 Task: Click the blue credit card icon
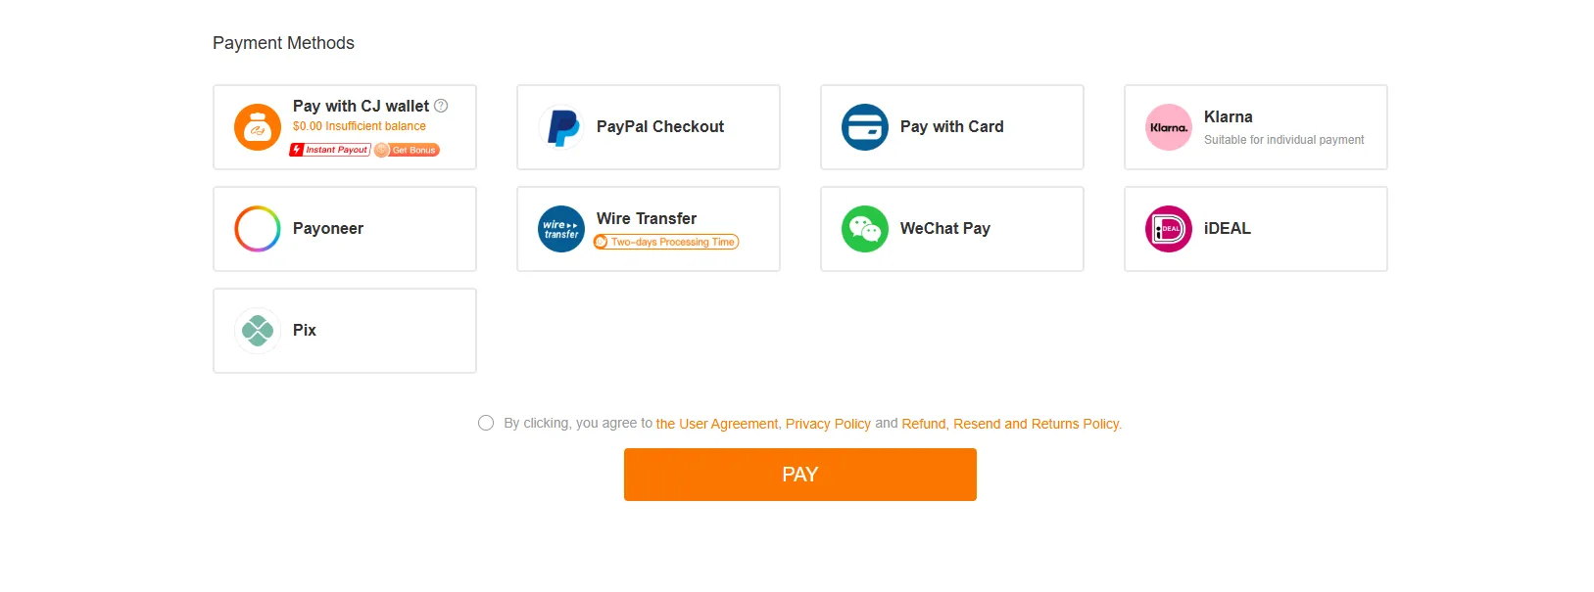(865, 127)
